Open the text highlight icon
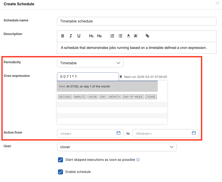Screen dimensions: 222x182 (135, 36)
